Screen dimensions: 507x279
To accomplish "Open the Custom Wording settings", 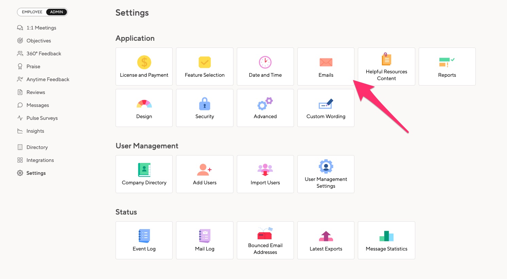I will tap(326, 108).
